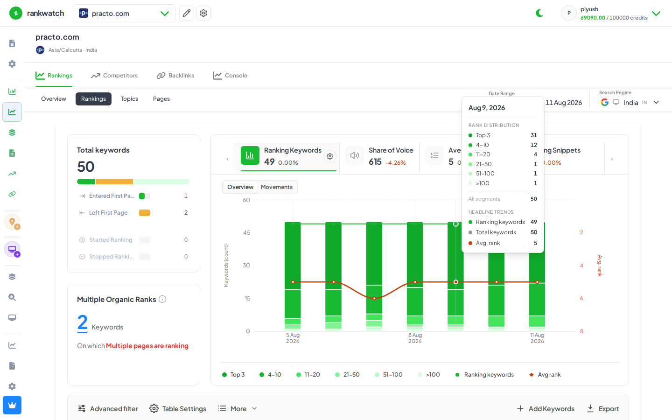
Task: Toggle the 21-50 legend series
Action: point(347,375)
